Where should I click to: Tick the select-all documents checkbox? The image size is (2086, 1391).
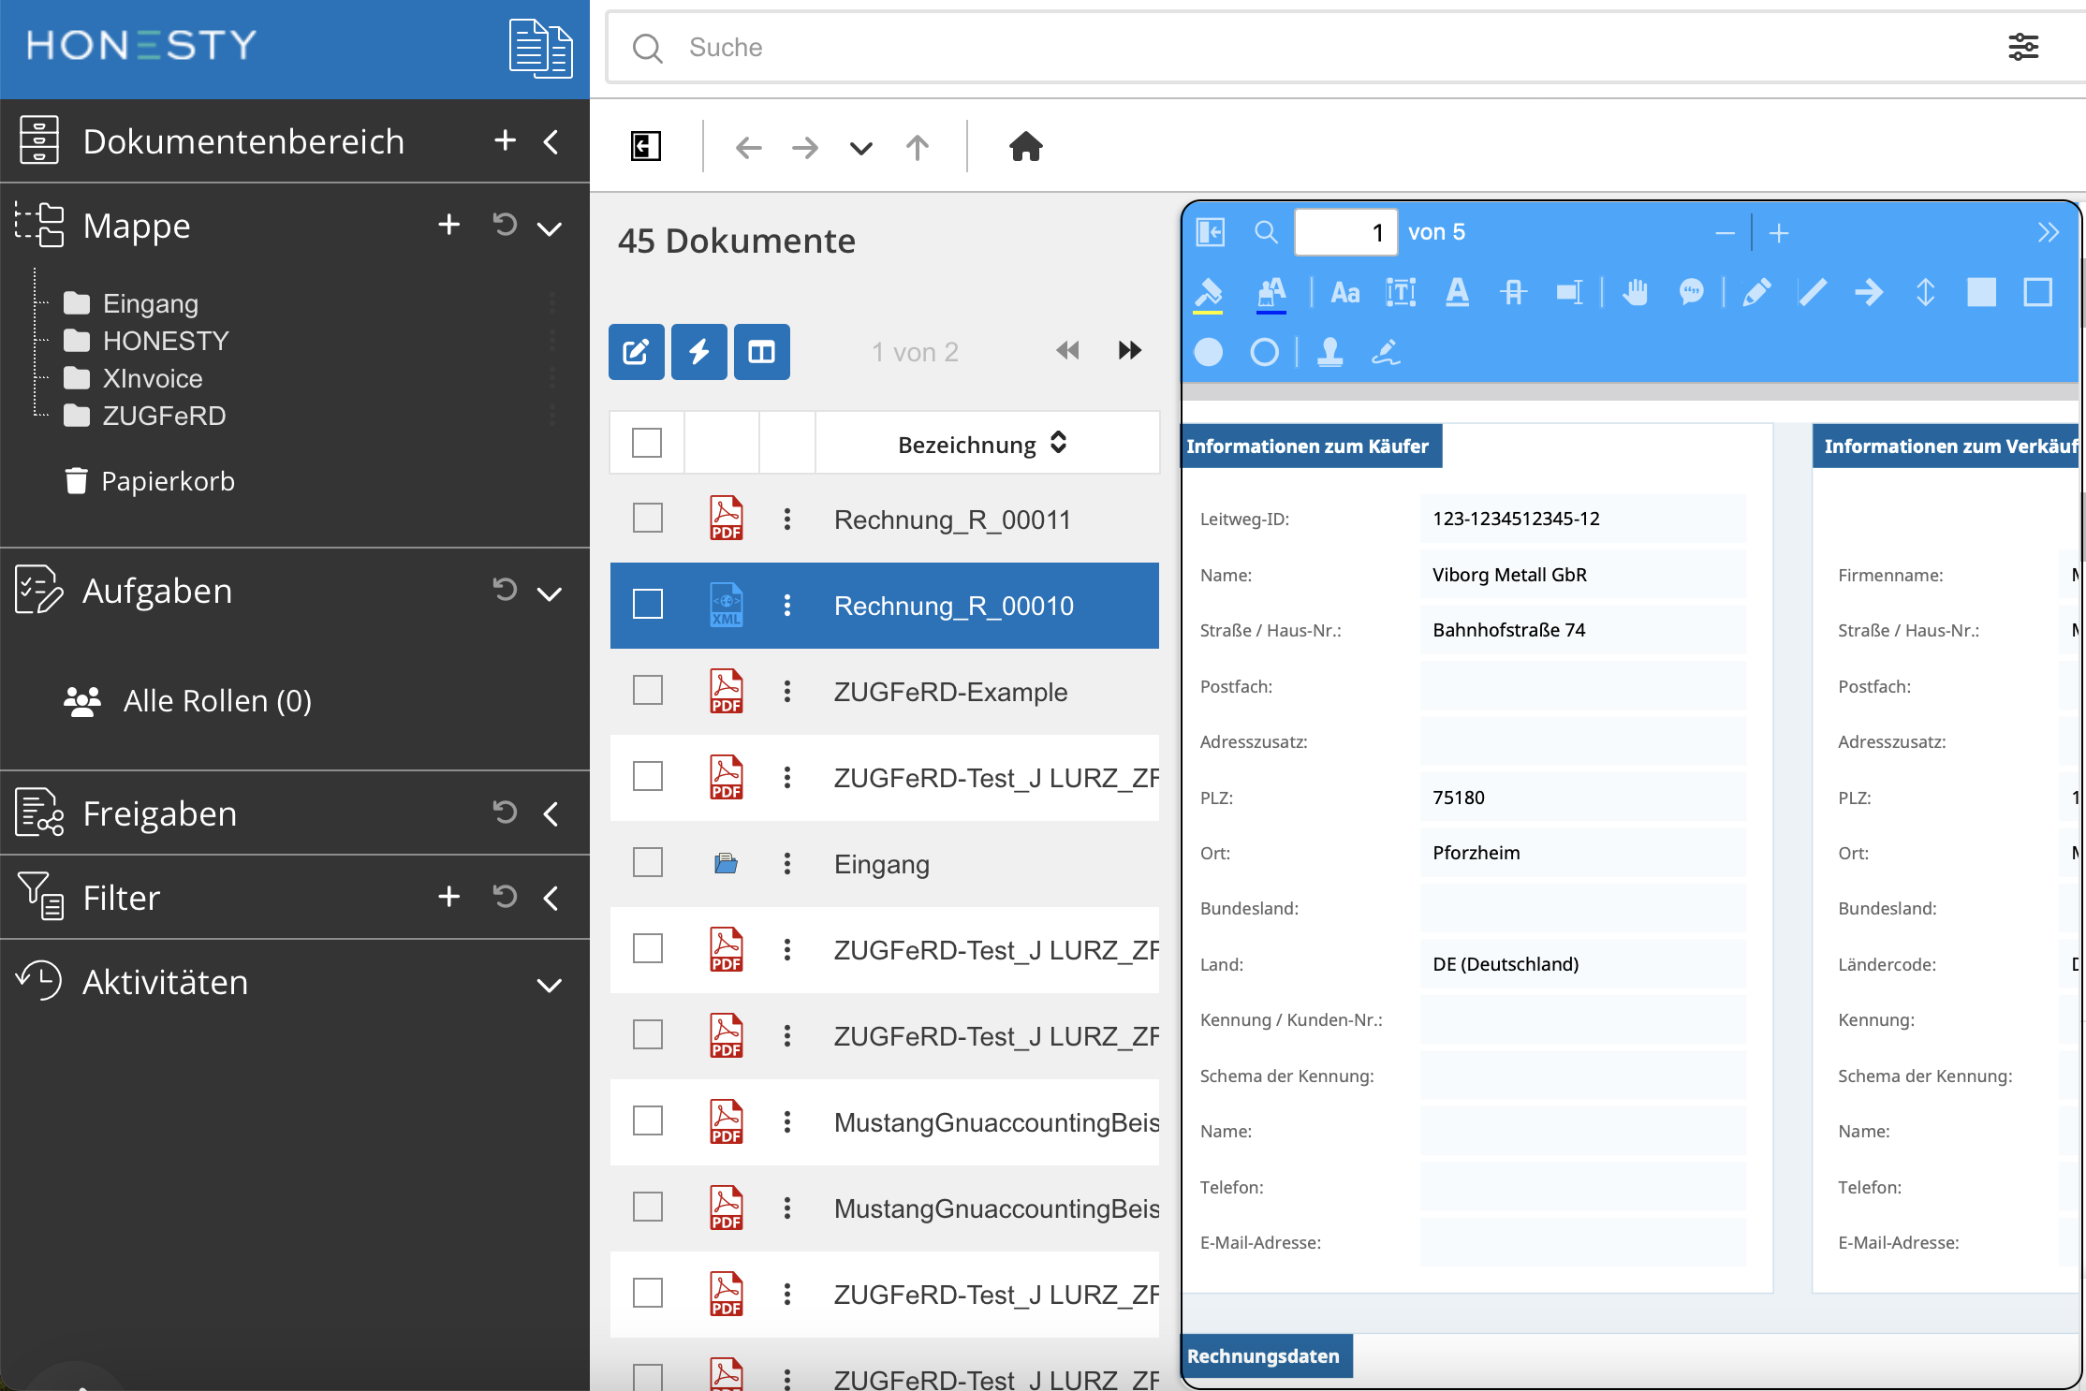coord(647,443)
